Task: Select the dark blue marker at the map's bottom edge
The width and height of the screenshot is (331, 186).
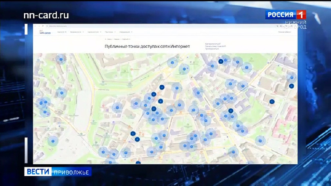Action: [138, 163]
